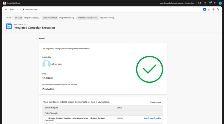Viewport: 224px width, 124px height.
Task: Click the chat feedback icon in header
Action: tap(200, 3)
